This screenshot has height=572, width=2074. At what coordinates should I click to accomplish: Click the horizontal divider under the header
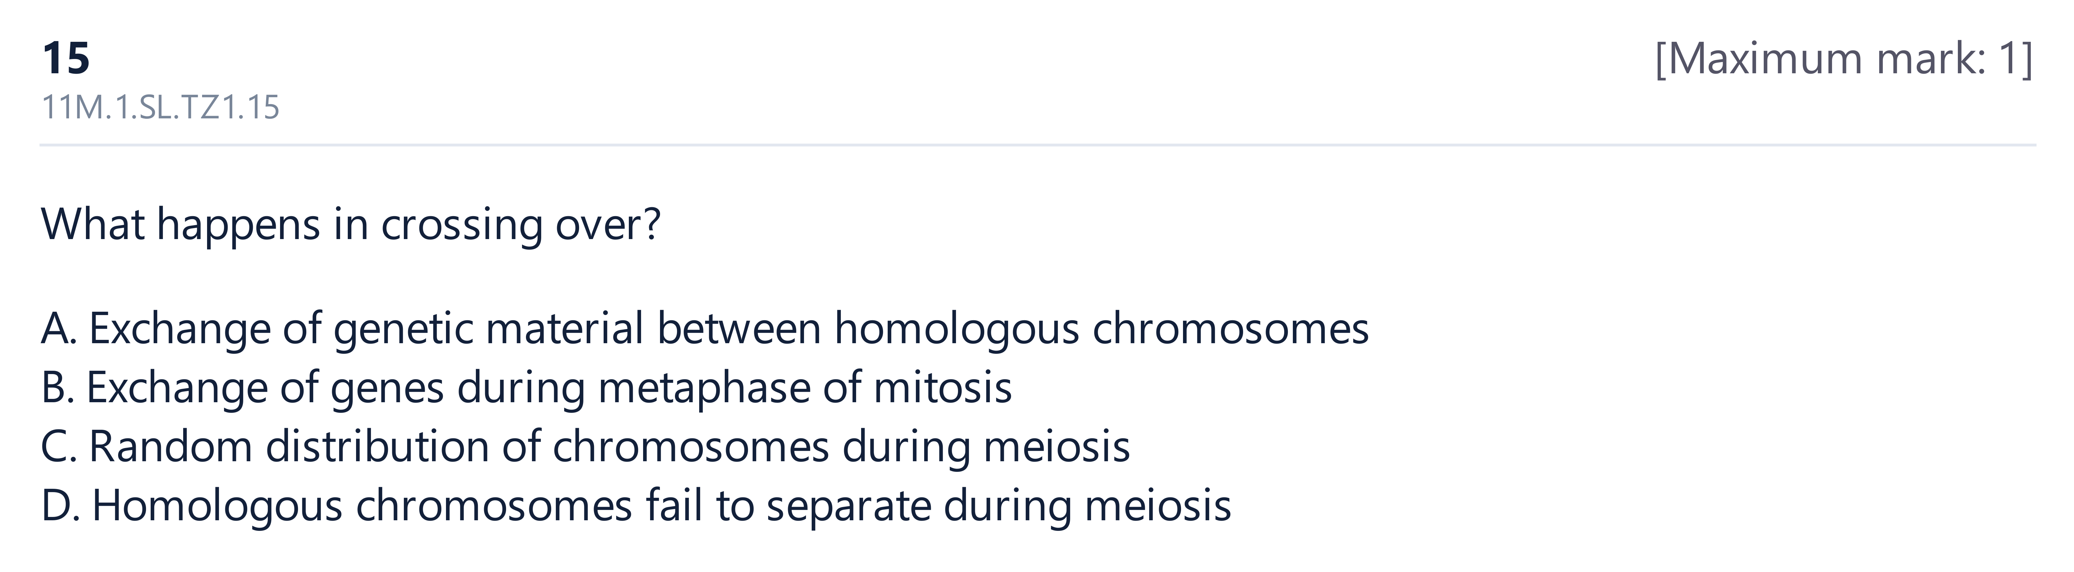[1037, 146]
